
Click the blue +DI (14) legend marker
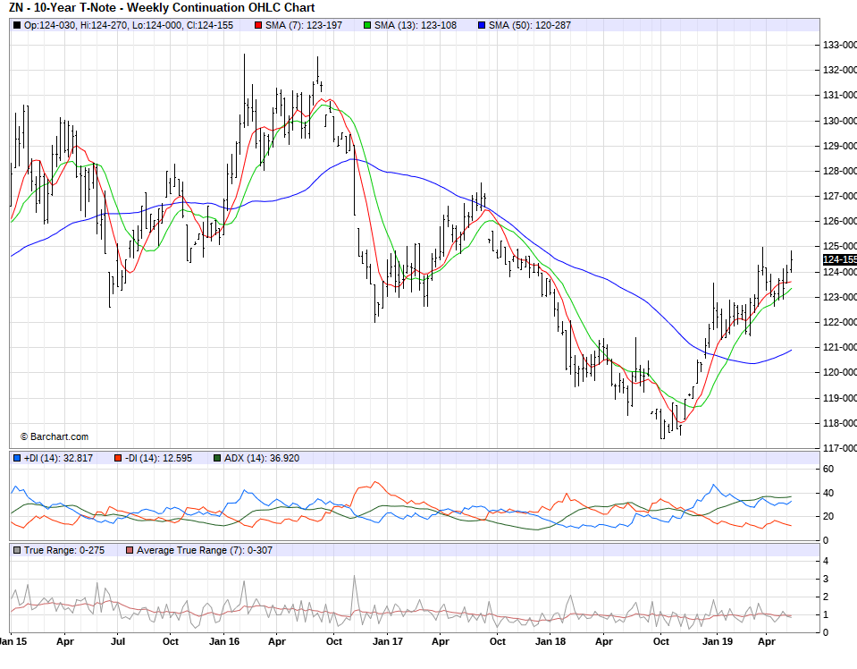click(x=17, y=458)
